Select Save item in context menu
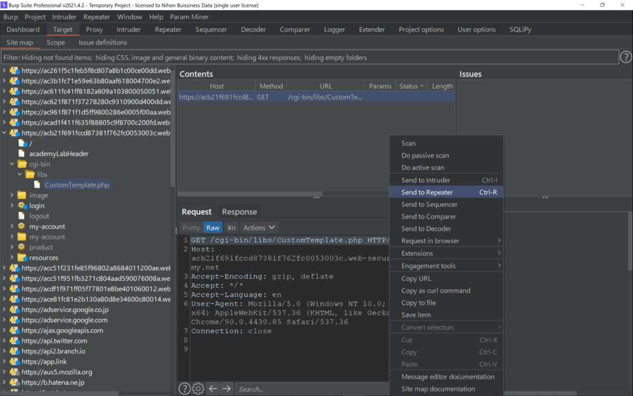 (x=446, y=315)
